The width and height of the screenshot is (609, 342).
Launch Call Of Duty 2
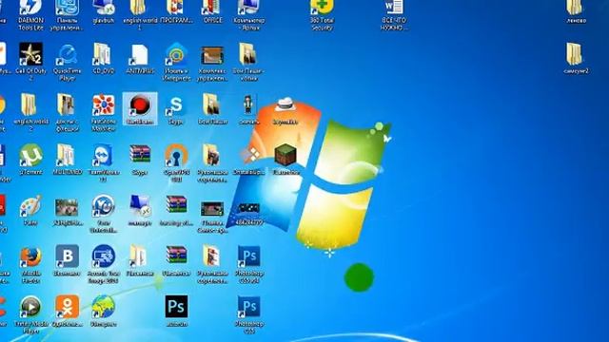(x=30, y=61)
